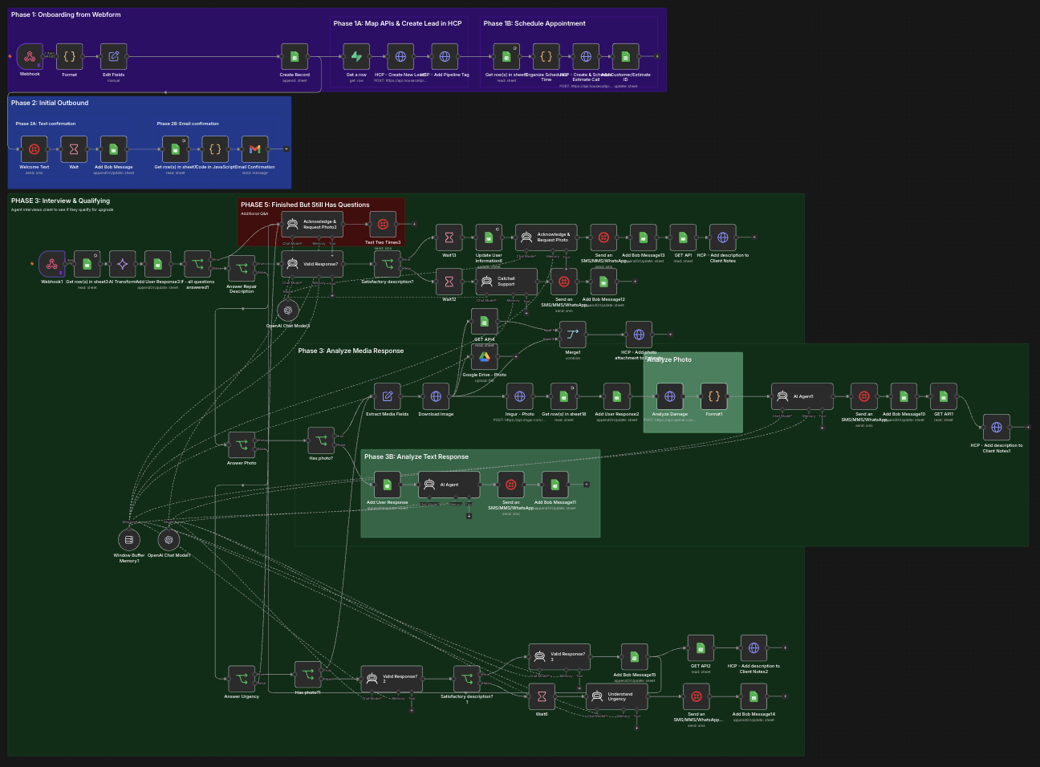Image resolution: width=1040 pixels, height=767 pixels.
Task: Open the GET API2 sheets node
Action: tap(701, 648)
